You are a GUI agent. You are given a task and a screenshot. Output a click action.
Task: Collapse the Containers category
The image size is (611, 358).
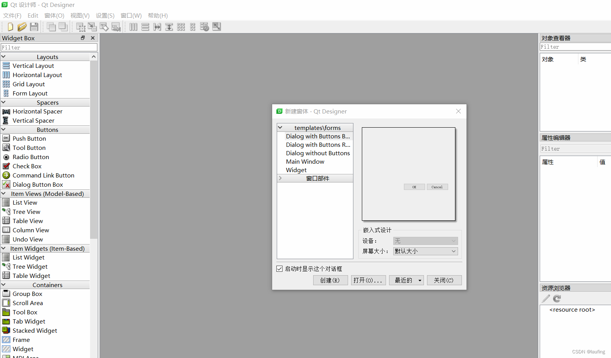tap(3, 285)
